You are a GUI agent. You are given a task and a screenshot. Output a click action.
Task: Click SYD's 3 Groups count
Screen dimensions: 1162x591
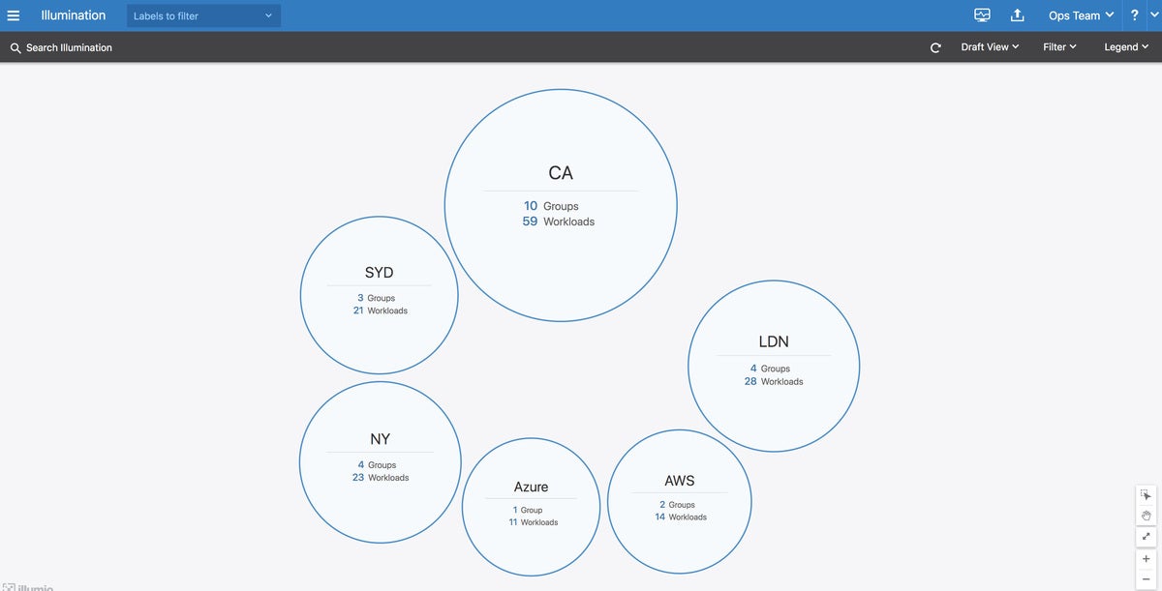tap(376, 298)
